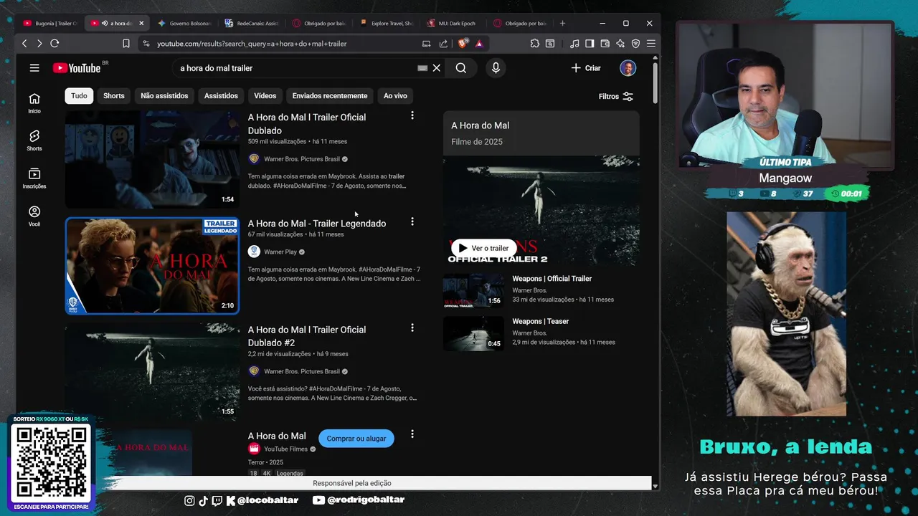Go forward with the browser forward arrow
The image size is (918, 516).
(x=39, y=44)
